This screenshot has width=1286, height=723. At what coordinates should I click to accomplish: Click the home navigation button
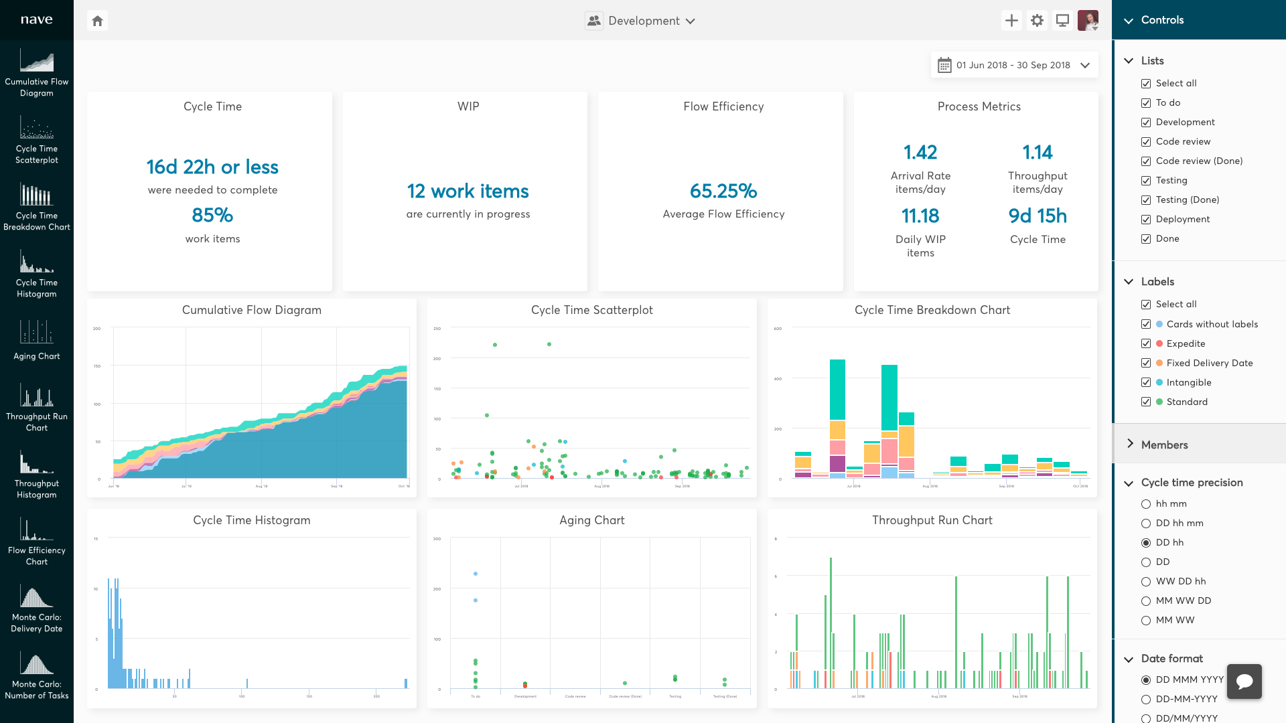point(97,19)
